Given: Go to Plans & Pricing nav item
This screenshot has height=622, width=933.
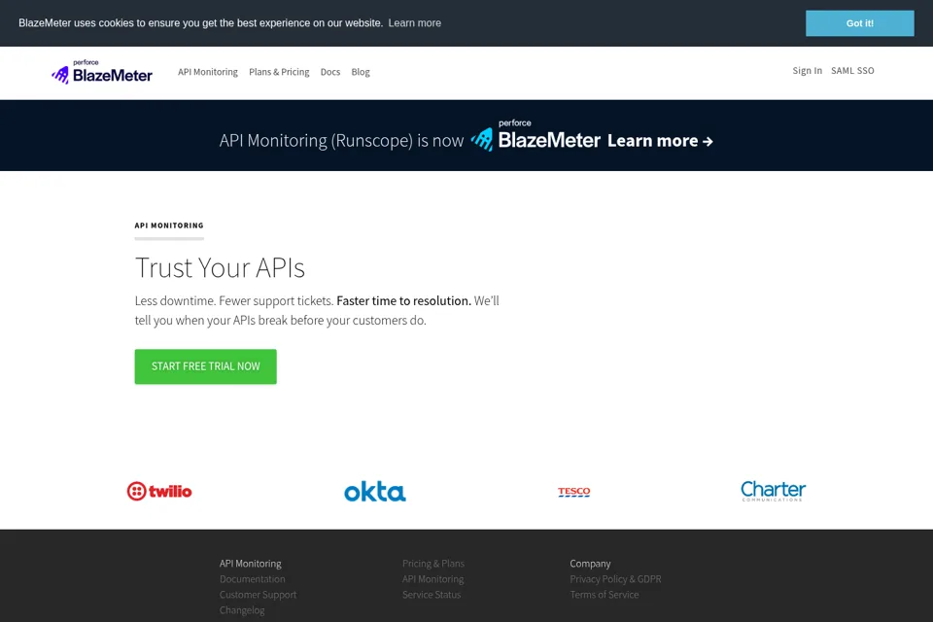Looking at the screenshot, I should point(279,72).
